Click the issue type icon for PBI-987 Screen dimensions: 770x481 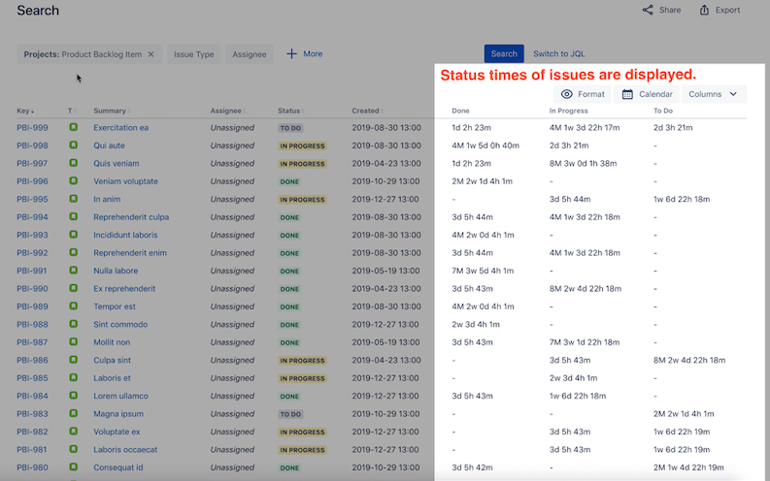click(x=73, y=342)
